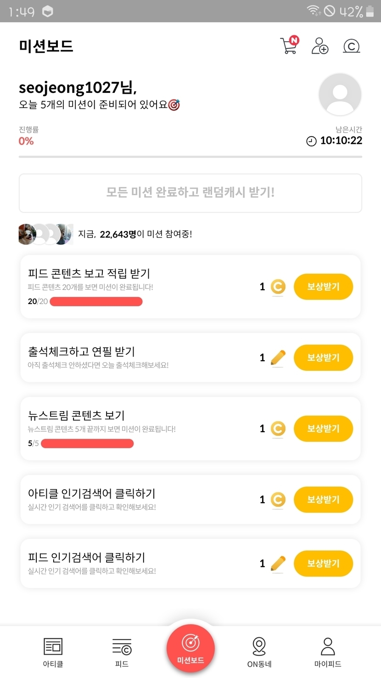
Task: Tap the 5/5 뉴스트림 progress bar
Action: [x=87, y=443]
